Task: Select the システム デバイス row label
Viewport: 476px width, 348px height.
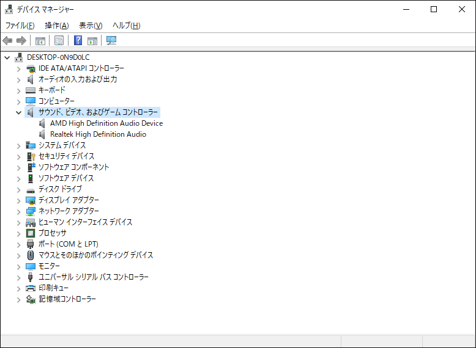Action: pos(62,145)
